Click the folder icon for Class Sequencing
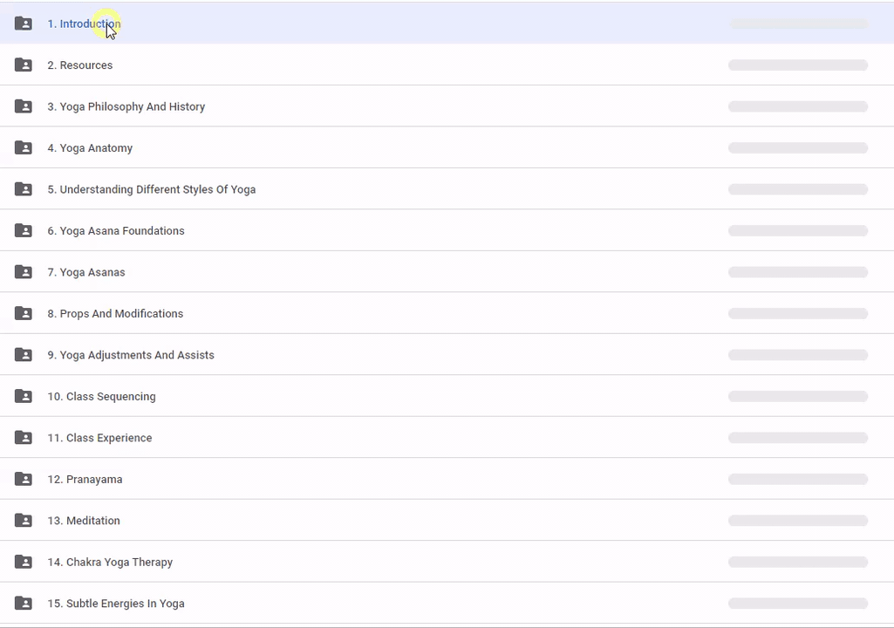Viewport: 894px width, 628px height. [24, 396]
